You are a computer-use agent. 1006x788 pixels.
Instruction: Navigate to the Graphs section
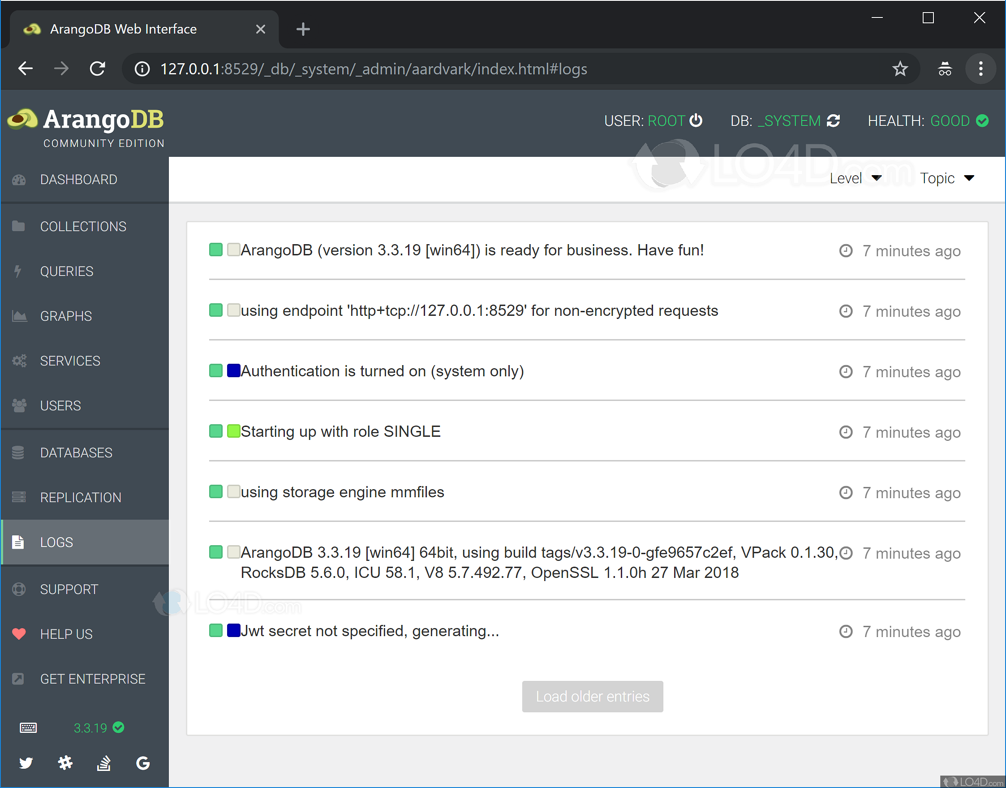click(x=66, y=315)
